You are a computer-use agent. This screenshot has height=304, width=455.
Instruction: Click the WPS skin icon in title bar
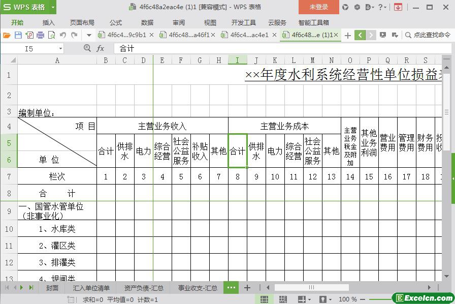(x=345, y=7)
